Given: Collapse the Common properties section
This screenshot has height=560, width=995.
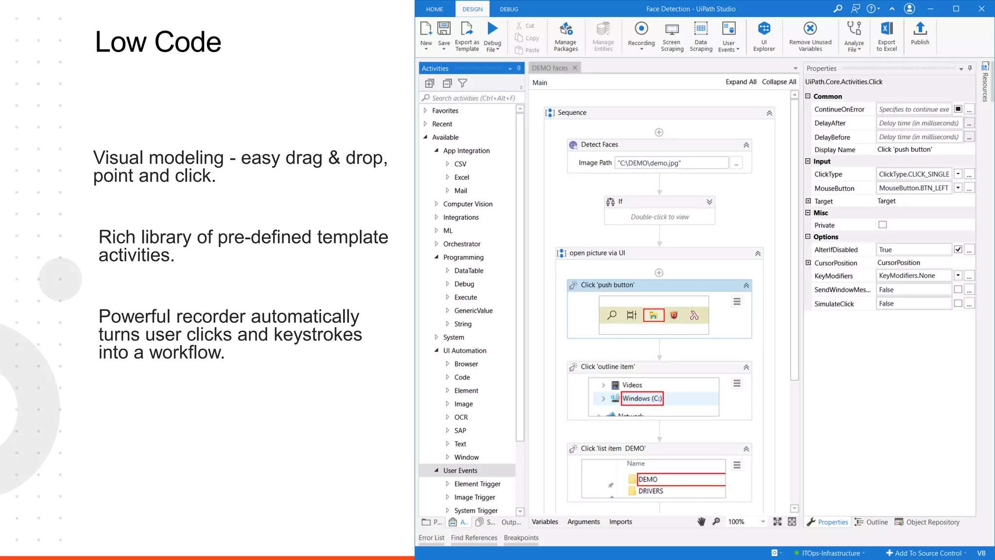Looking at the screenshot, I should point(808,96).
